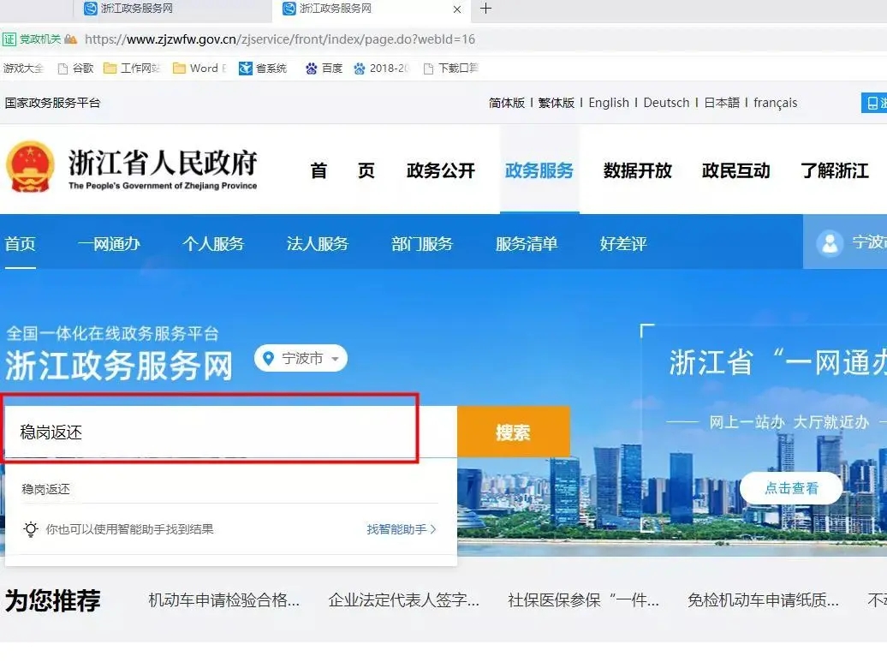Open the 政务公开 main menu item

coord(441,170)
